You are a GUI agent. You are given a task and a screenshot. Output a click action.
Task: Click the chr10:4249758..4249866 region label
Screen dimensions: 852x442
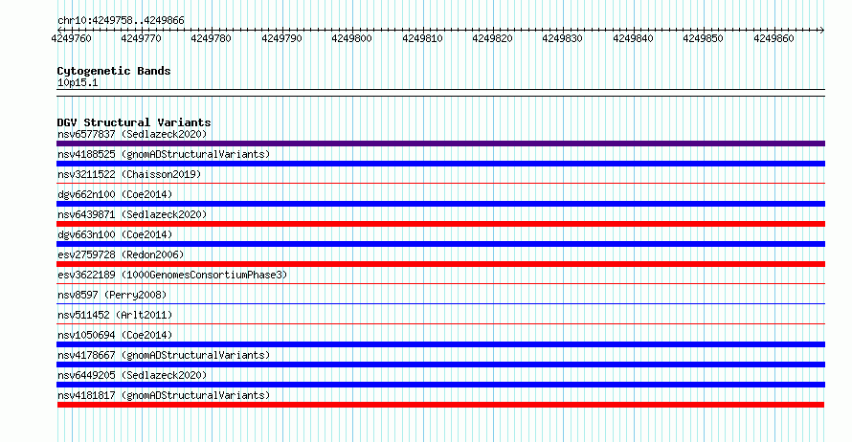pyautogui.click(x=121, y=21)
